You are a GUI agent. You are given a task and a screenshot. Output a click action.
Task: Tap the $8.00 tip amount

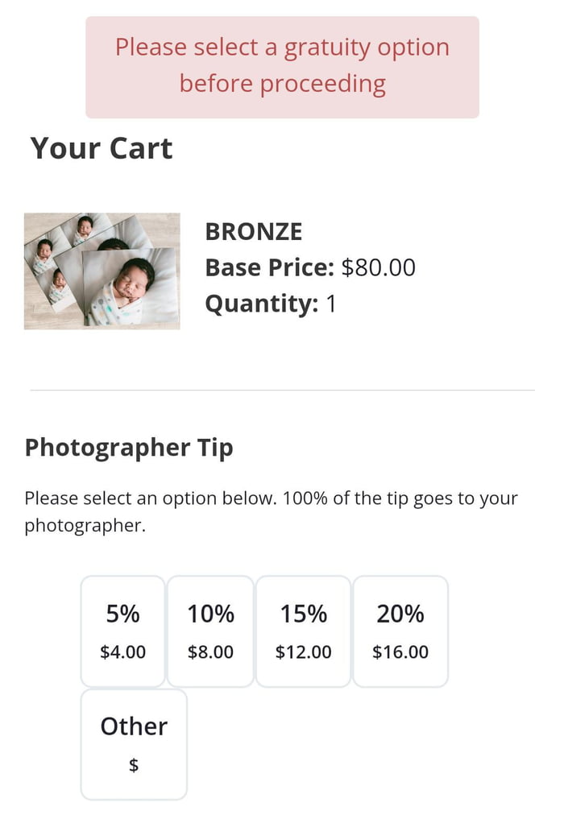[x=210, y=652]
